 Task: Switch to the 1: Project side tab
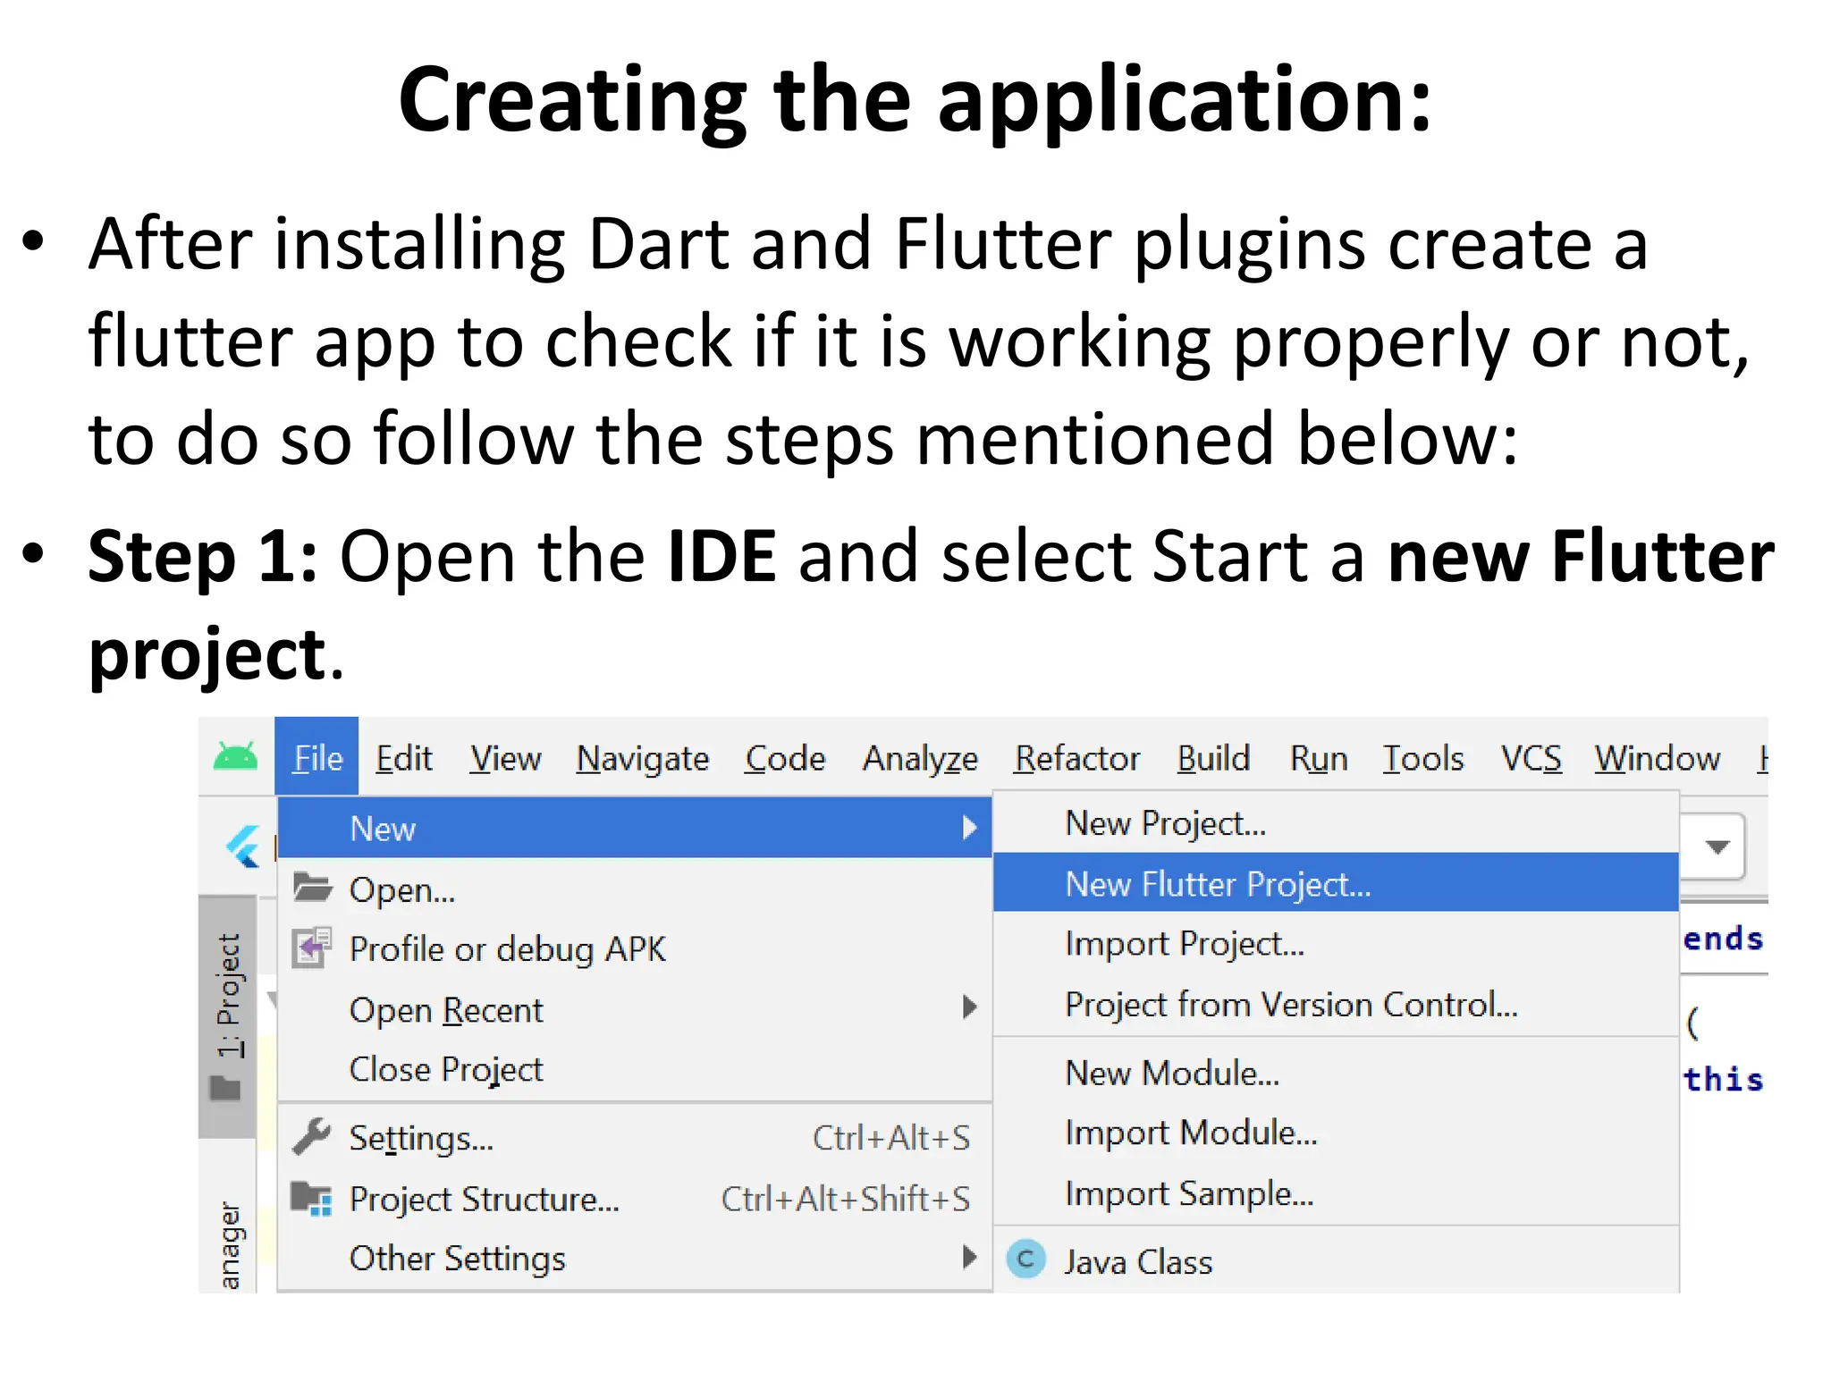[x=228, y=1016]
